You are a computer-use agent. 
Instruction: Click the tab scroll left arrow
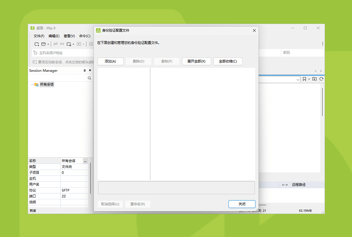tap(315, 71)
